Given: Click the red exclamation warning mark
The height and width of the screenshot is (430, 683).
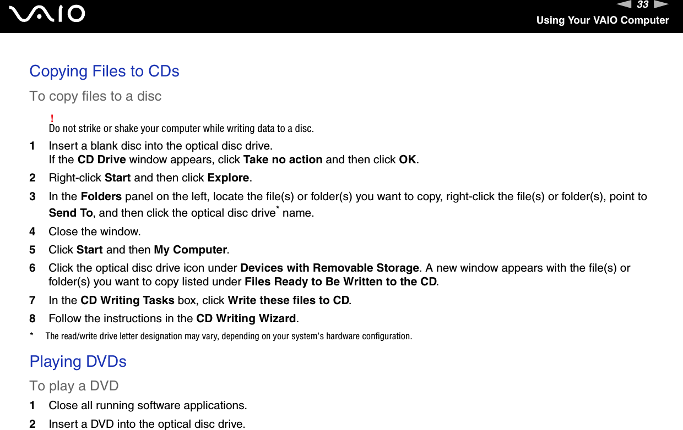Looking at the screenshot, I should 52,119.
